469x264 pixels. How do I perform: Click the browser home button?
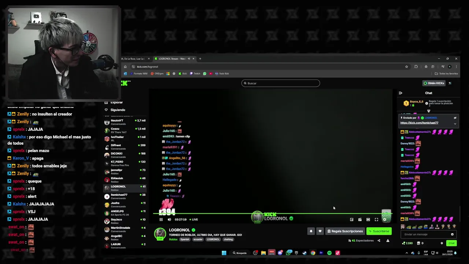125,67
